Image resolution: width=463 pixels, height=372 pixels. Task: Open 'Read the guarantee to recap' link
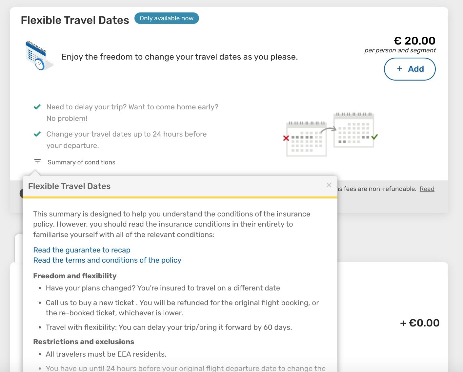click(82, 250)
